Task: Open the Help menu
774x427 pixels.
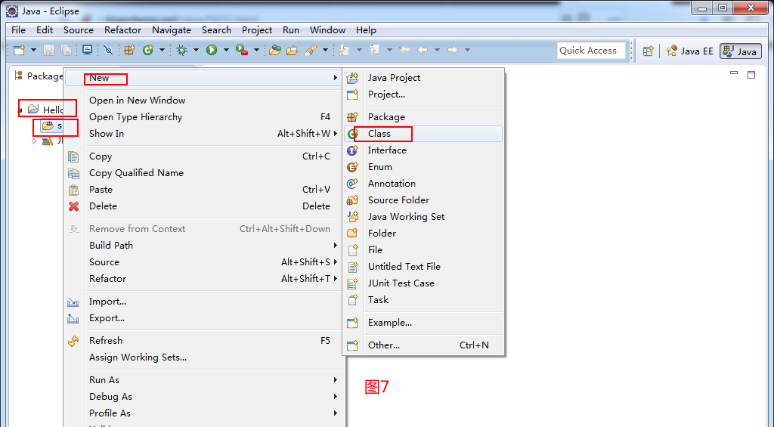Action: tap(366, 30)
